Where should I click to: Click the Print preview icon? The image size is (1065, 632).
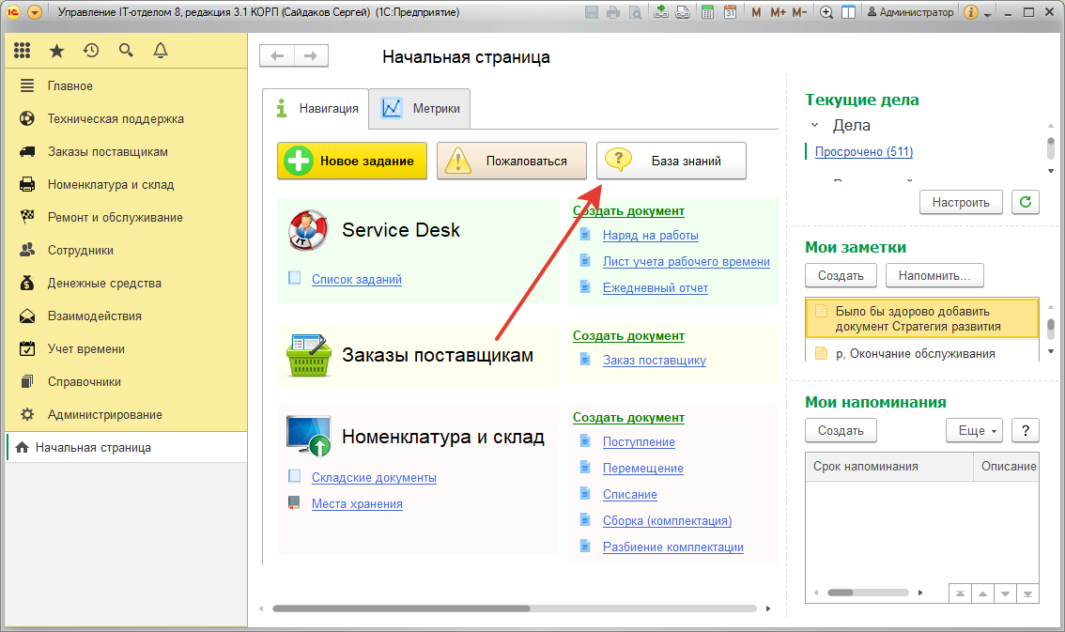tap(635, 12)
